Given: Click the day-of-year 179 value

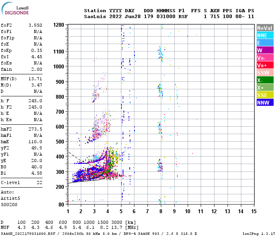Looking at the screenshot, I should coord(149,17).
